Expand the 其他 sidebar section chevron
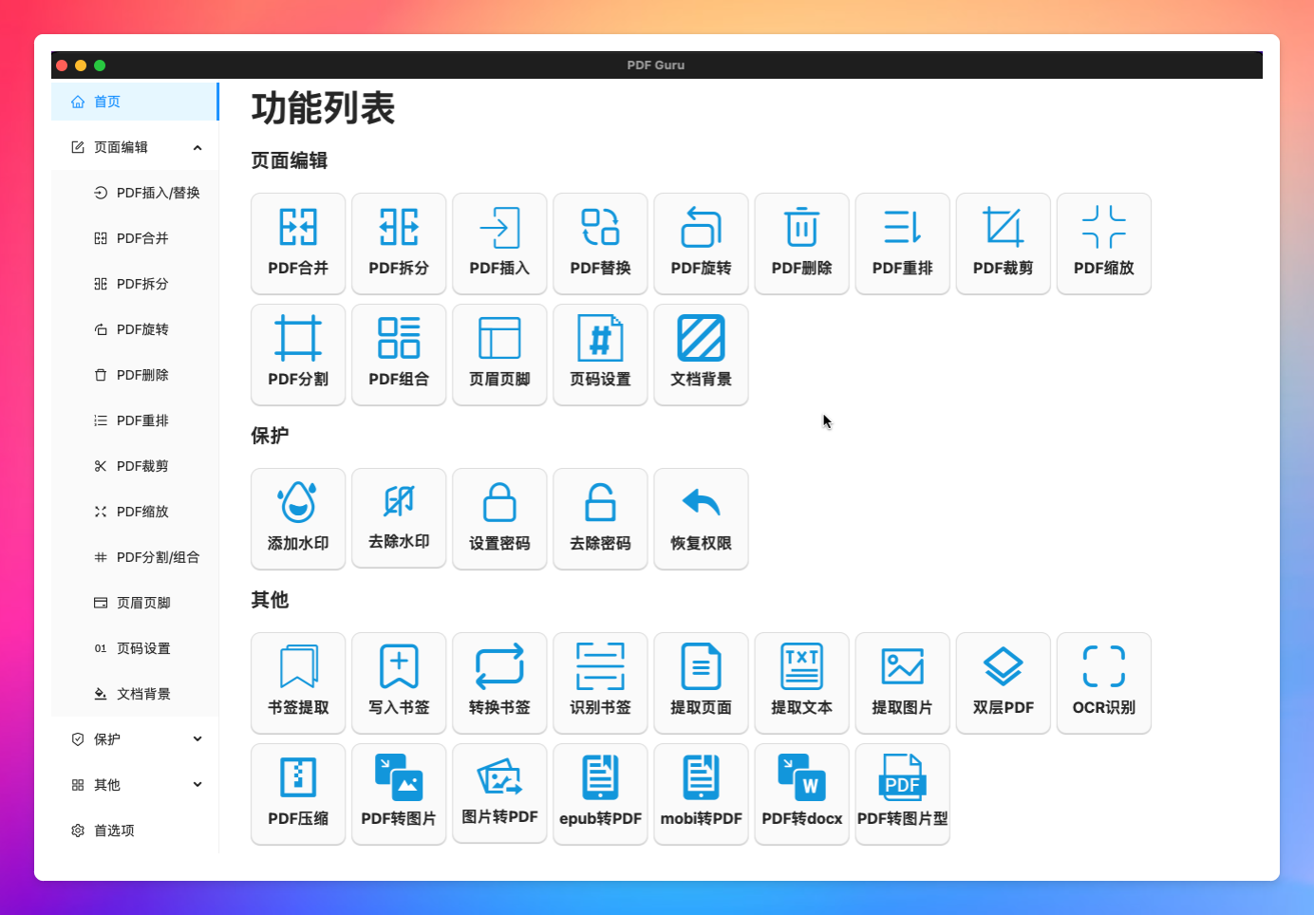The image size is (1314, 915). click(x=197, y=785)
